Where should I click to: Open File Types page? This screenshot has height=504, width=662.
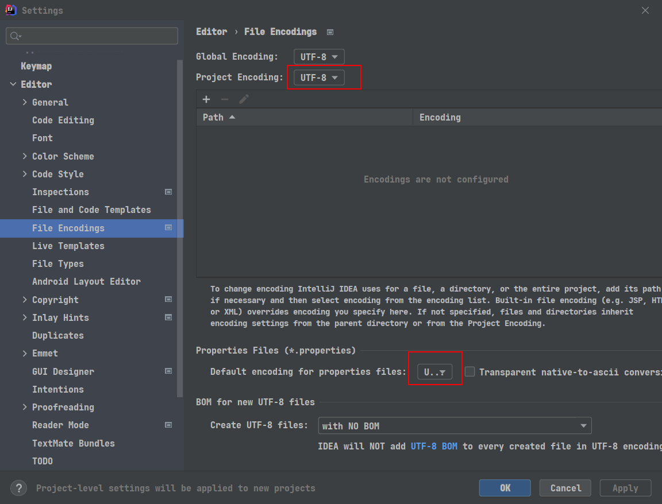(x=58, y=264)
